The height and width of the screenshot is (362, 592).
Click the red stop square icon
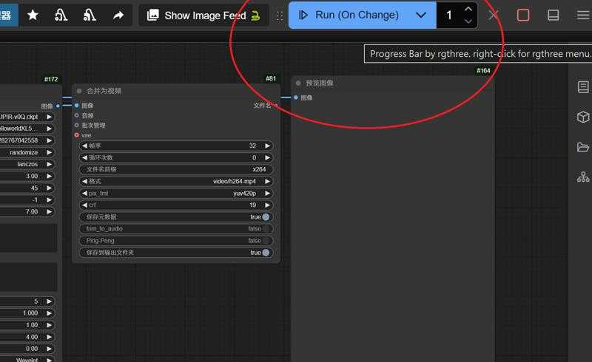point(523,15)
